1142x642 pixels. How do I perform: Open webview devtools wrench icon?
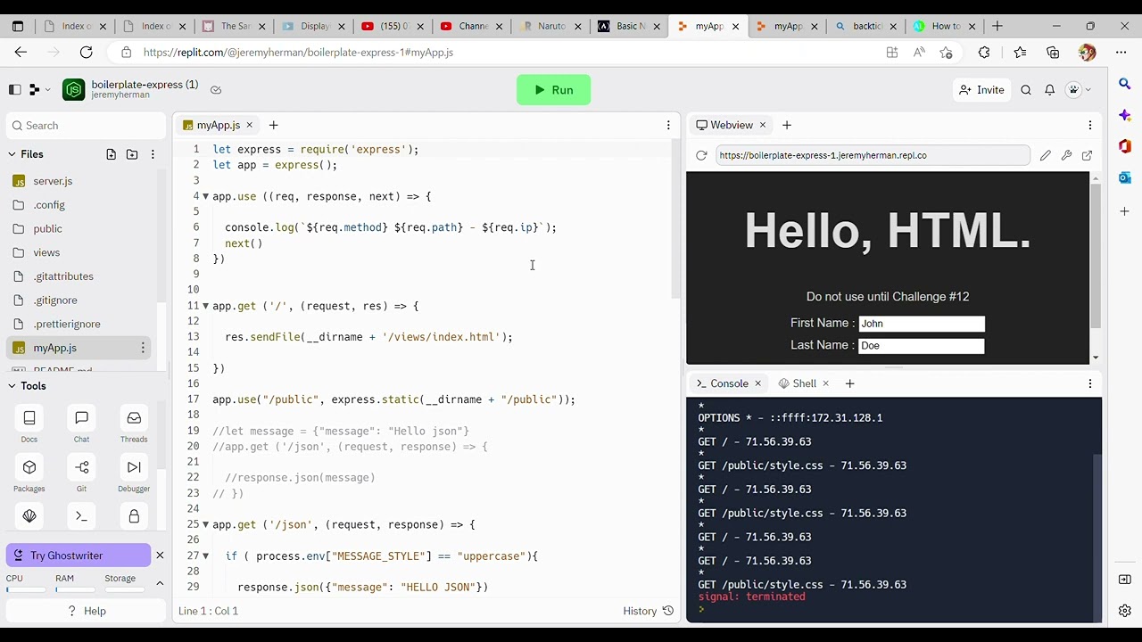[x=1066, y=155]
